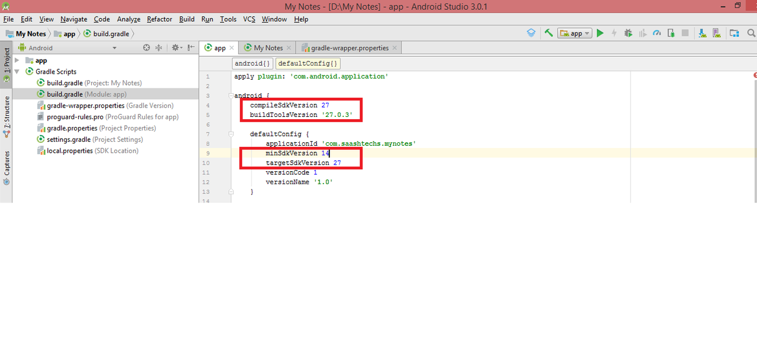Screen dimensions: 757x353
Task: Open the Build menu
Action: pos(187,19)
